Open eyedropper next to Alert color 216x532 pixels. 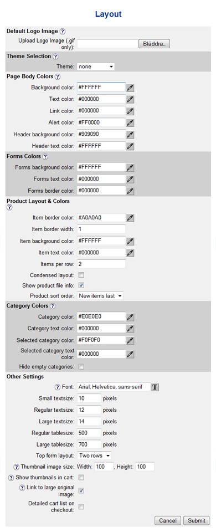(130, 122)
